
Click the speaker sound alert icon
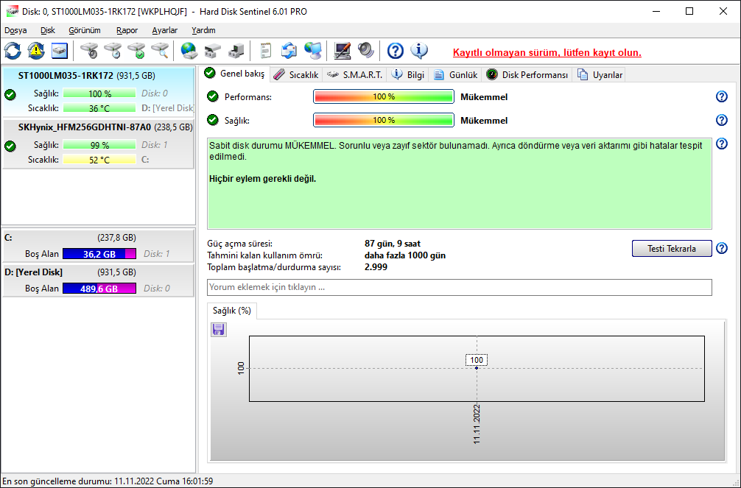(366, 51)
